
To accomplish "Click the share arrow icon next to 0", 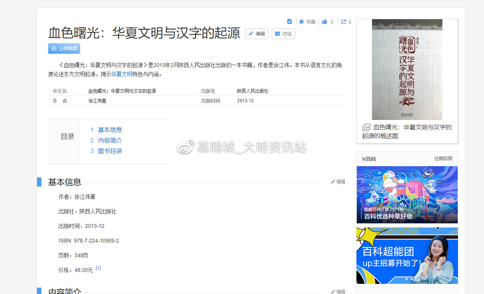I will 343,22.
